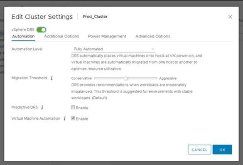The image size is (243, 165).
Task: Go to Advanced Options tab
Action: pyautogui.click(x=153, y=36)
